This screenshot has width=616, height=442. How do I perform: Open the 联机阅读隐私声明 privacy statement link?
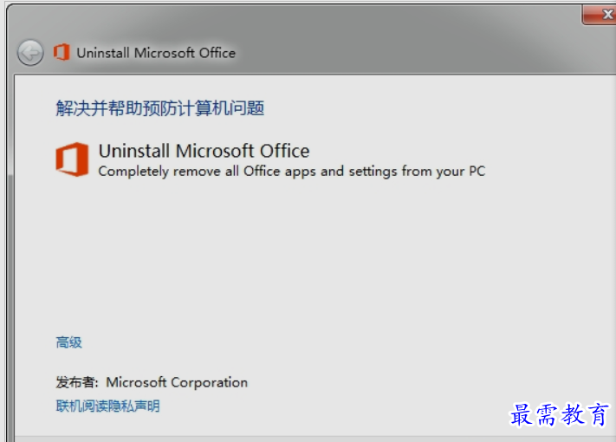pyautogui.click(x=107, y=406)
